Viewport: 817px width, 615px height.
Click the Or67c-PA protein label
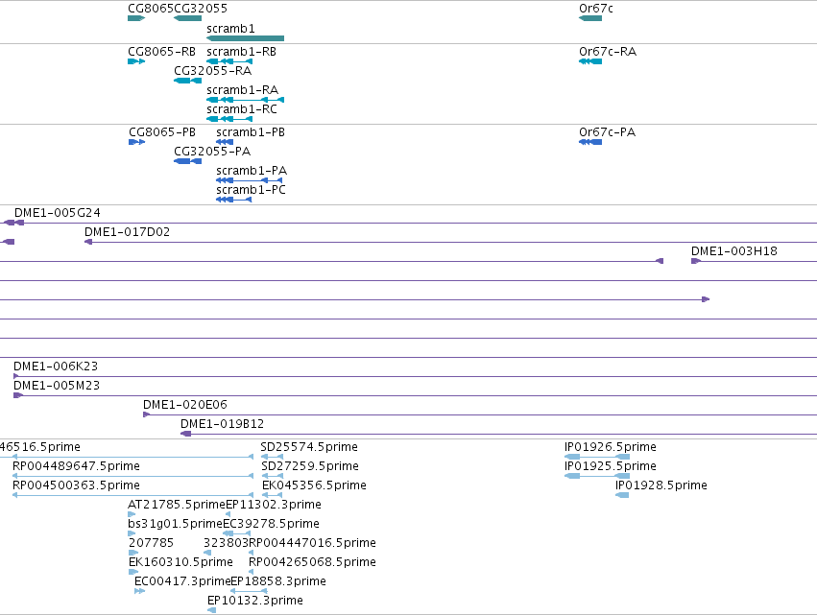click(607, 132)
